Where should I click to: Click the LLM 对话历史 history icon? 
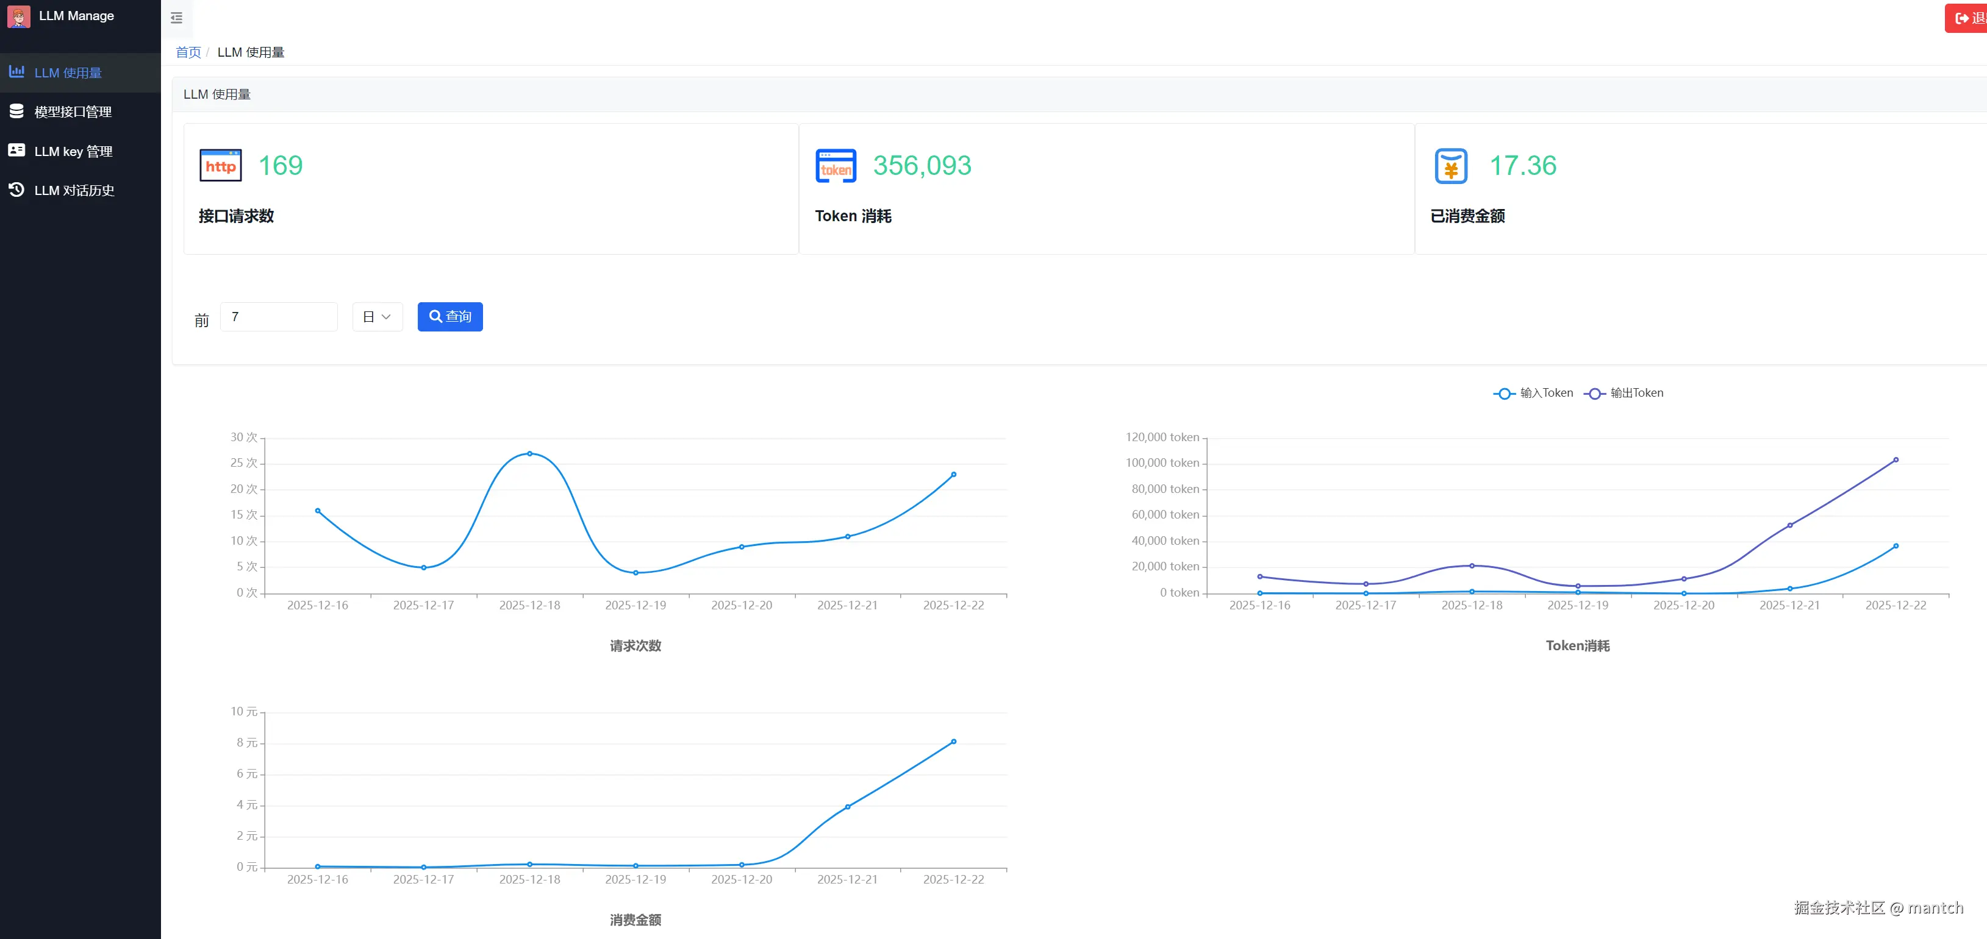click(x=16, y=190)
